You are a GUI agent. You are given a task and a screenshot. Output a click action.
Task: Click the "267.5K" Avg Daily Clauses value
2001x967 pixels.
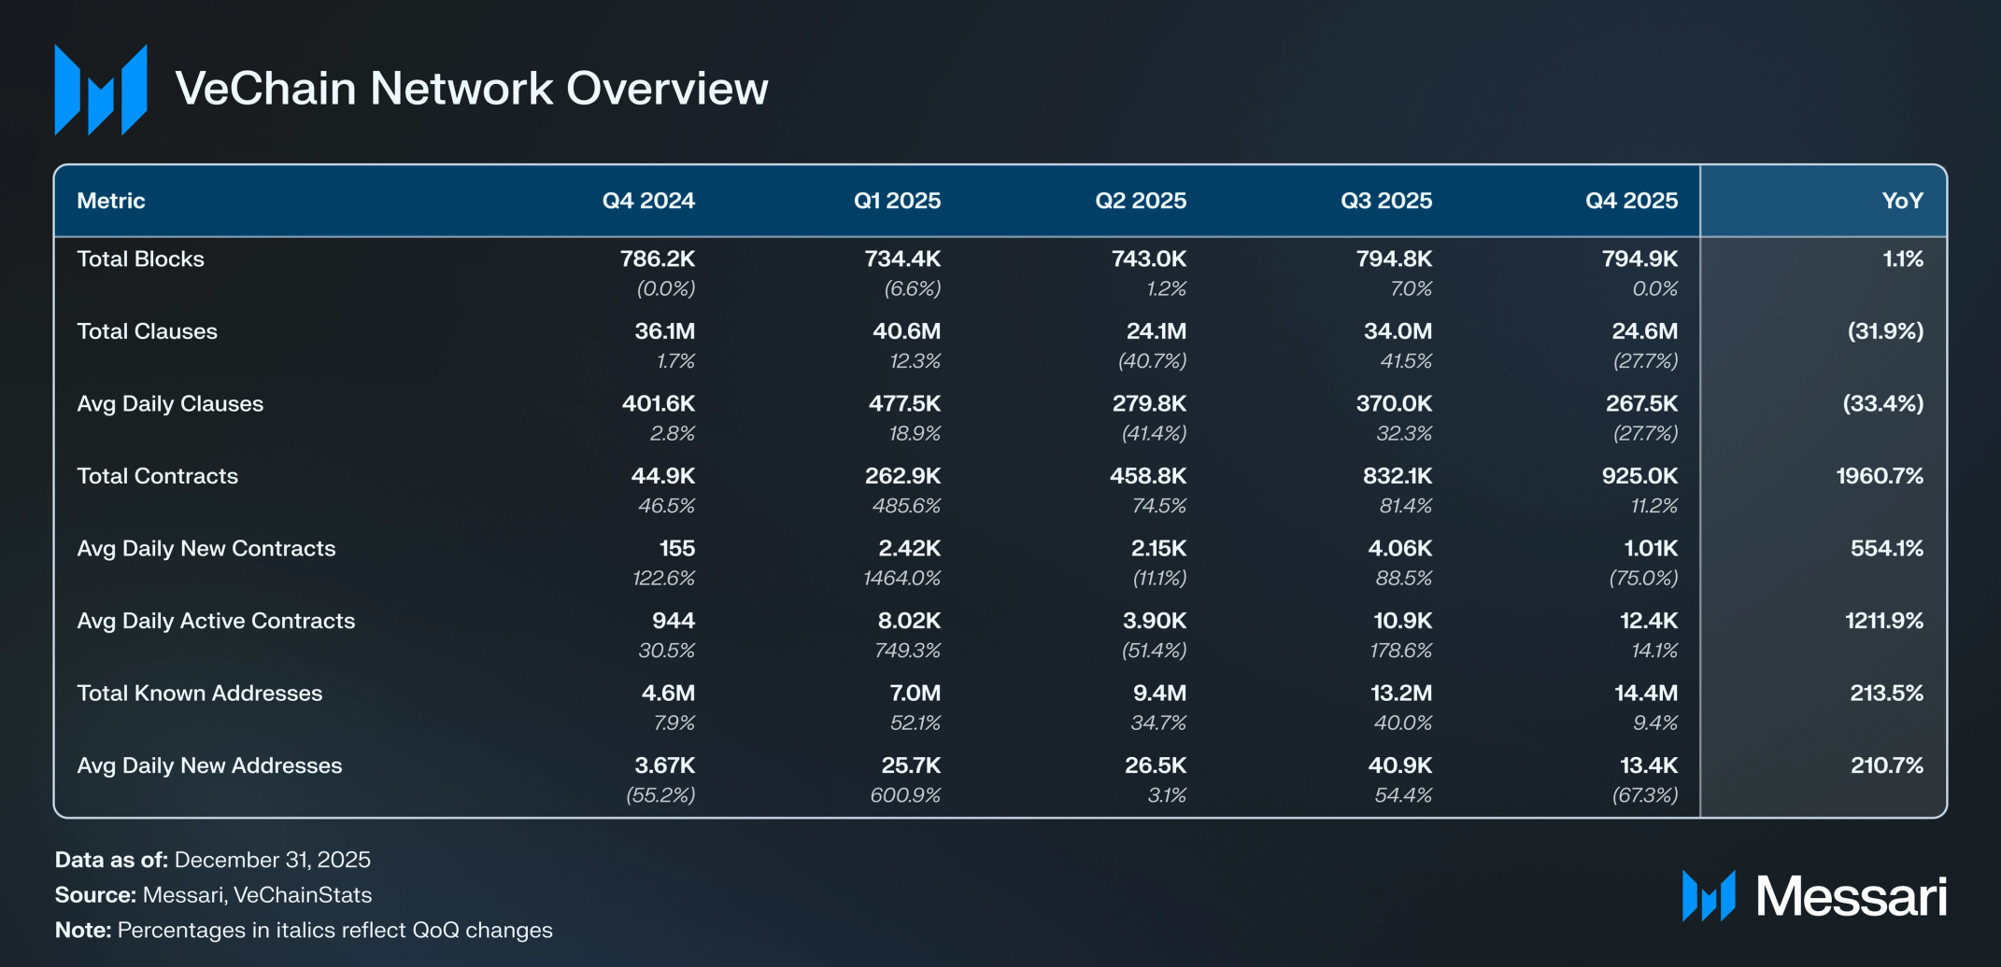click(1641, 404)
